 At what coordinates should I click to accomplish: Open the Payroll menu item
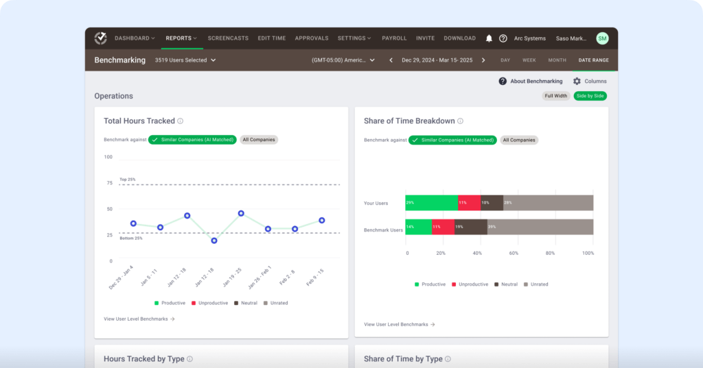(394, 38)
